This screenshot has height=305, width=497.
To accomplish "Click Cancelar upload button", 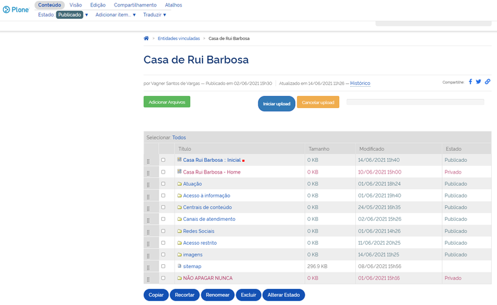I will (x=318, y=102).
